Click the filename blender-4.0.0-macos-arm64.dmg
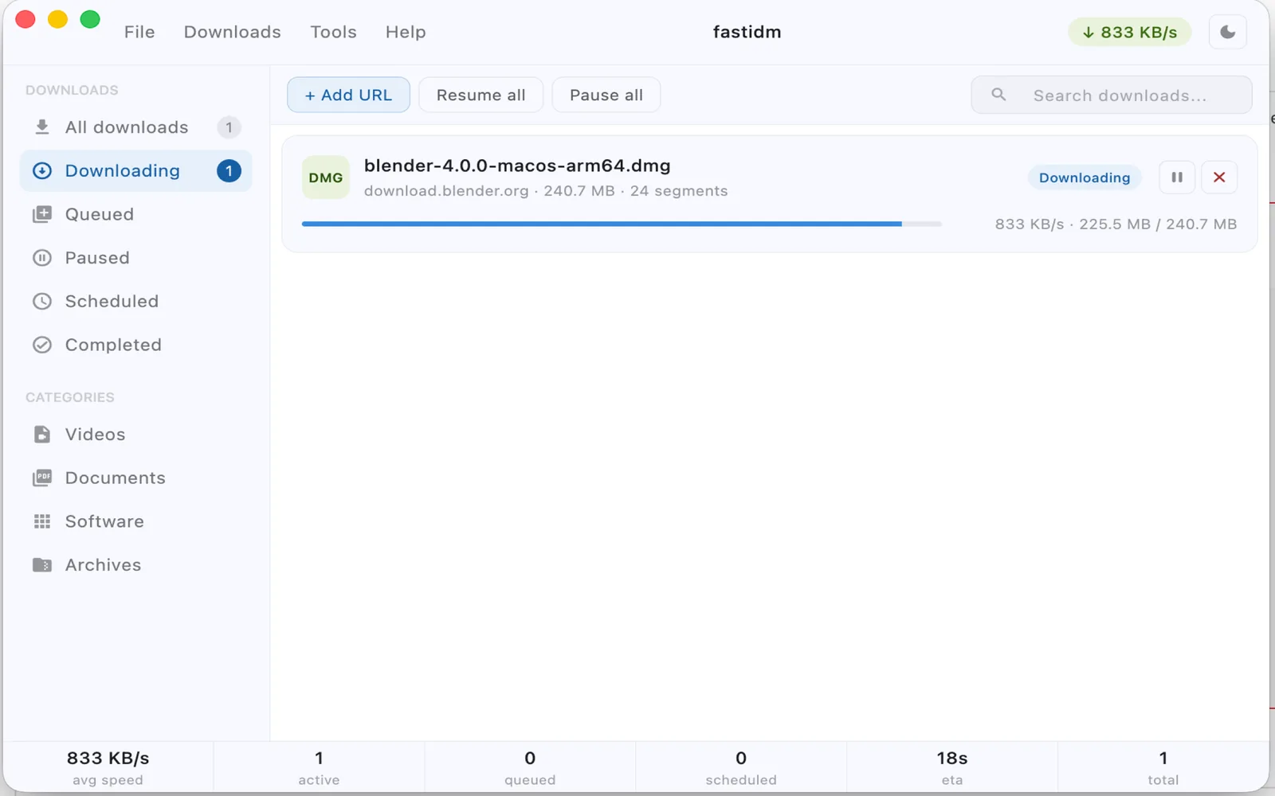The width and height of the screenshot is (1275, 796). coord(517,166)
